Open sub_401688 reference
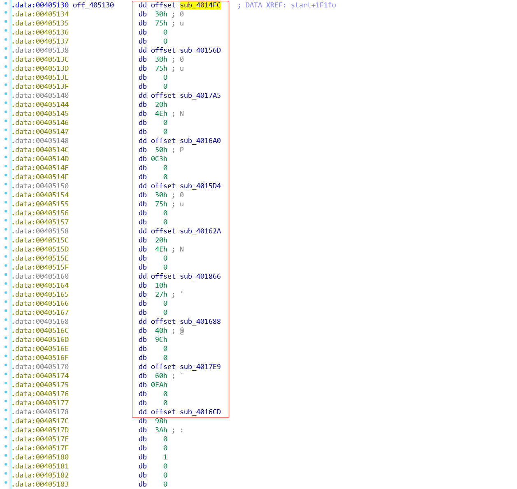 pos(200,321)
